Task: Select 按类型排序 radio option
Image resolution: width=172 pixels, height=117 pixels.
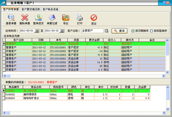Action: pos(159,31)
